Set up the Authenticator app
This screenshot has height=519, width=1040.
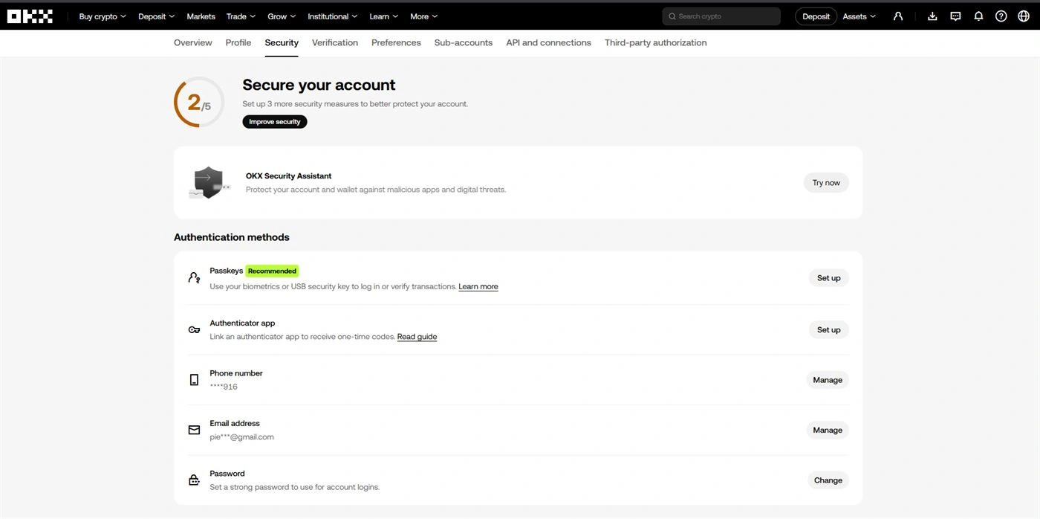click(x=828, y=330)
